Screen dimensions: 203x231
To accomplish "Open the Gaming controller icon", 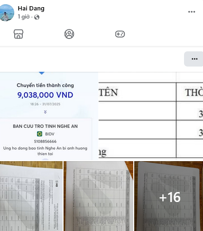I will tap(120, 34).
